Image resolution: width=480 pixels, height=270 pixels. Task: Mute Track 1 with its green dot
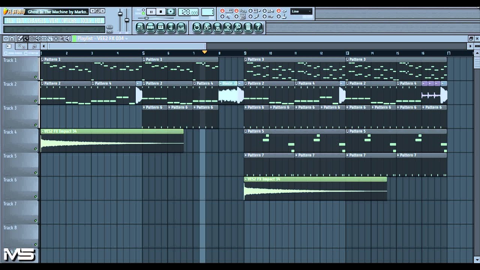tap(36, 77)
